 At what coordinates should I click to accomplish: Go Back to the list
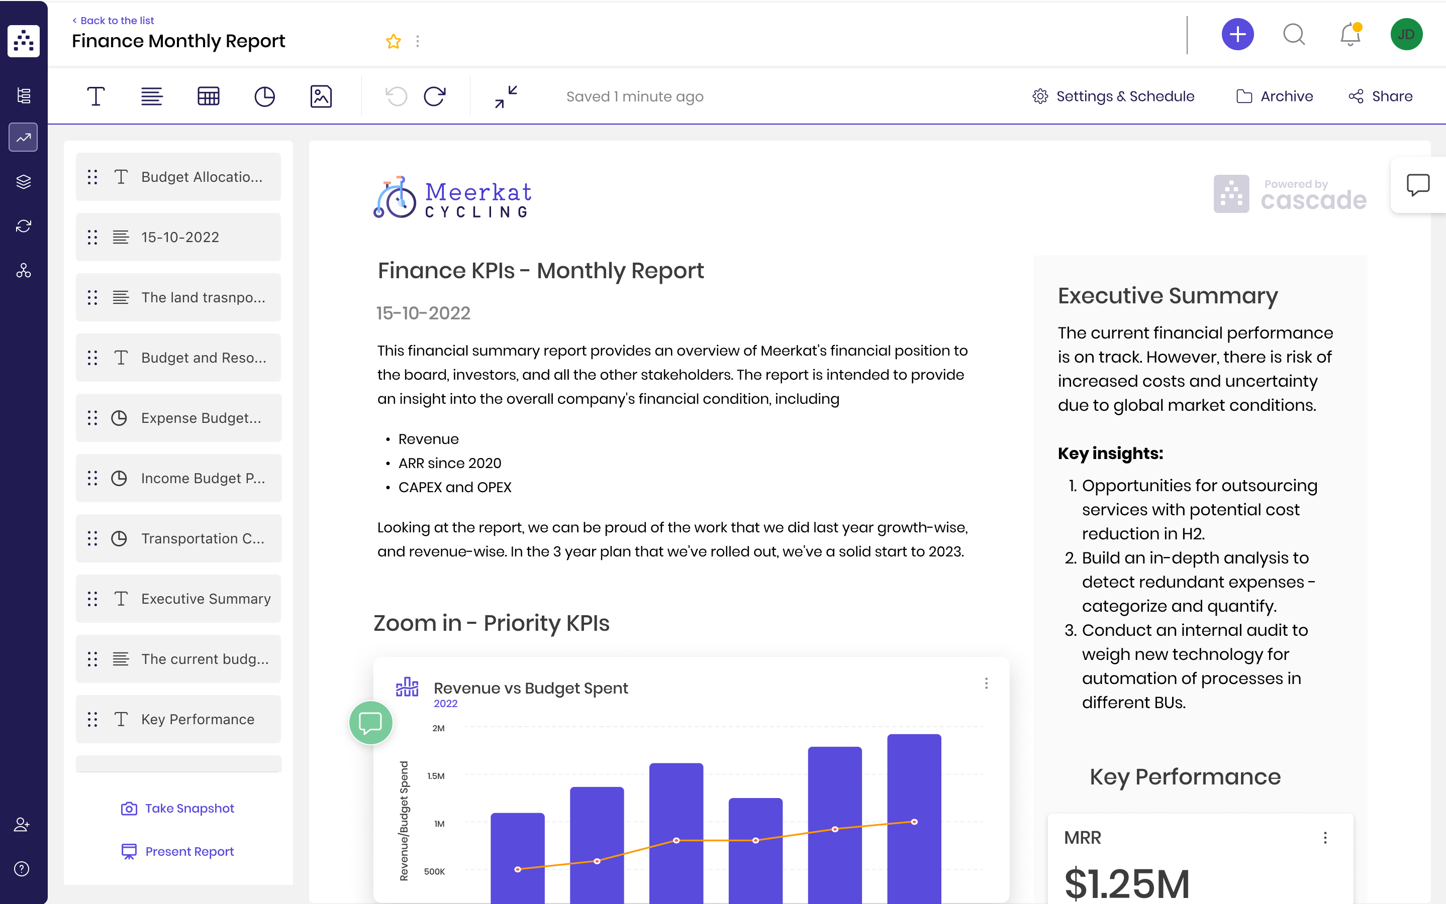coord(113,20)
